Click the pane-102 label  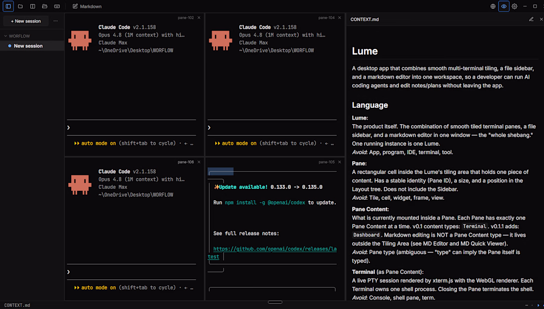pyautogui.click(x=186, y=18)
